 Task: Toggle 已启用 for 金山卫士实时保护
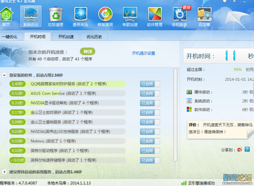pos(150,113)
